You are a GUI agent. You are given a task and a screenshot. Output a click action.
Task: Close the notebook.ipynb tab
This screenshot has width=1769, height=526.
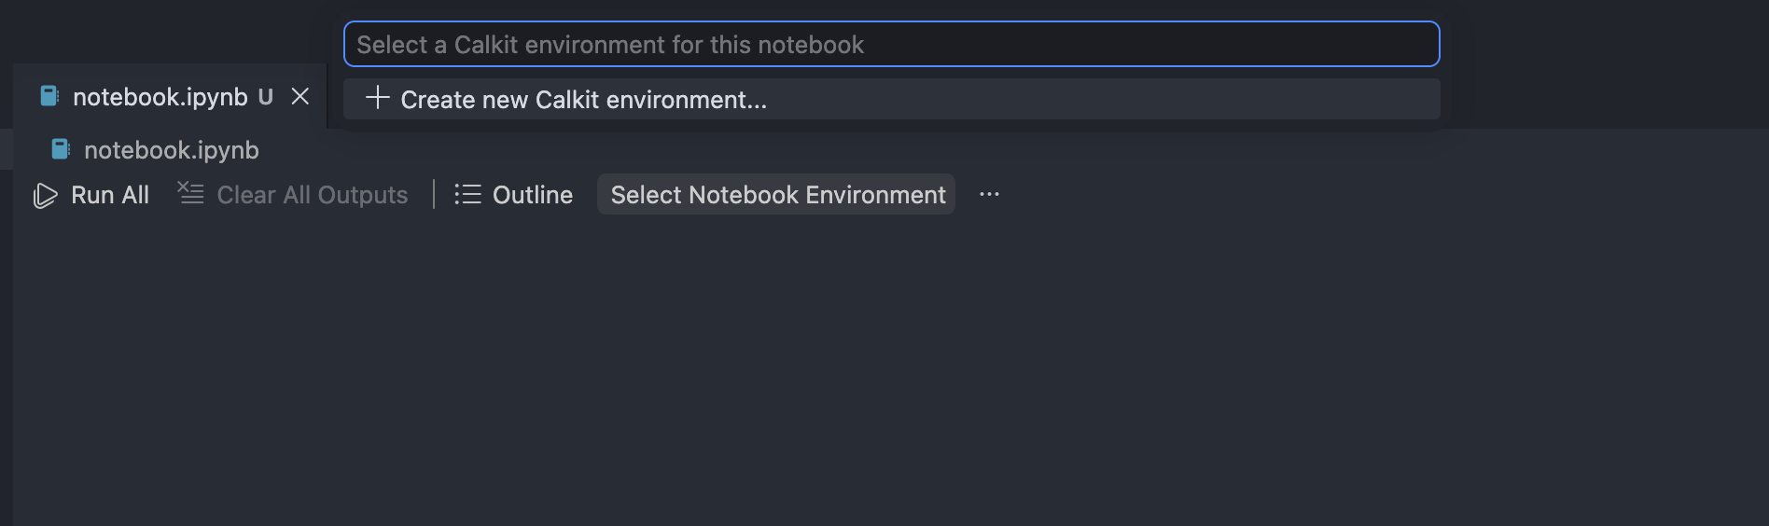[299, 97]
